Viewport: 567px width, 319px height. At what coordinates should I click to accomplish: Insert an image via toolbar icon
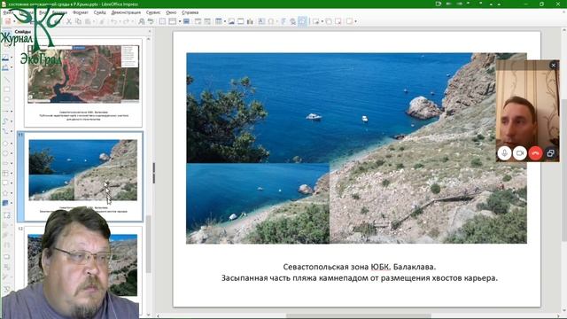[231, 21]
